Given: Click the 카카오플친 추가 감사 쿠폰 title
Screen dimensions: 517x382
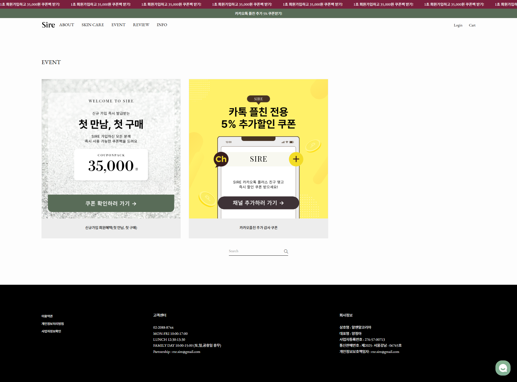Looking at the screenshot, I should click(258, 228).
